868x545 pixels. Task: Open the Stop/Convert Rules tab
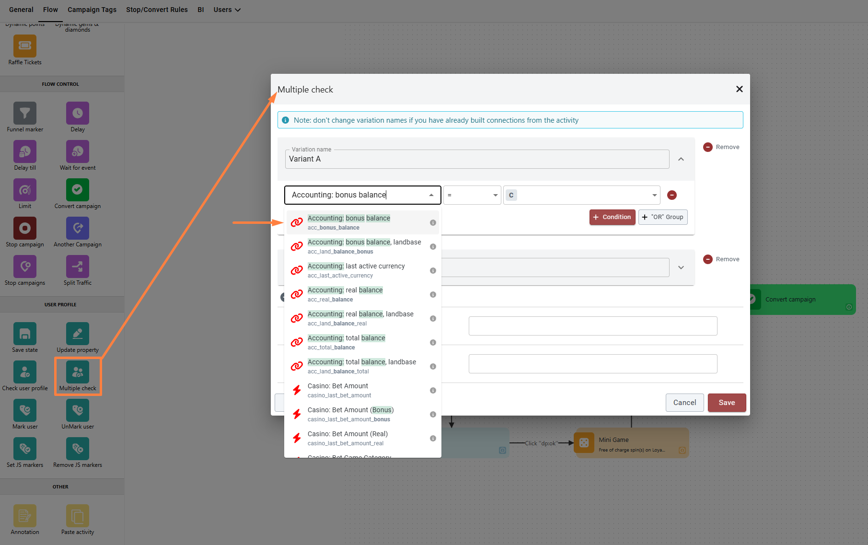(x=157, y=10)
